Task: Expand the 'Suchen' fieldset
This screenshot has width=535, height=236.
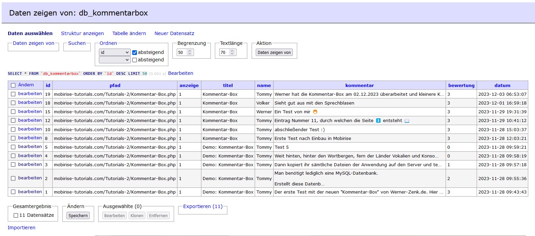Action: pyautogui.click(x=77, y=43)
